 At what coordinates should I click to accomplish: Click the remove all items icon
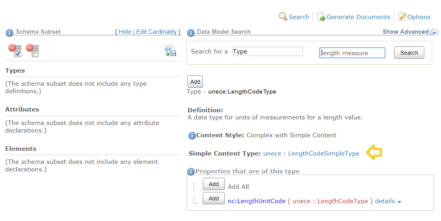[x=32, y=50]
